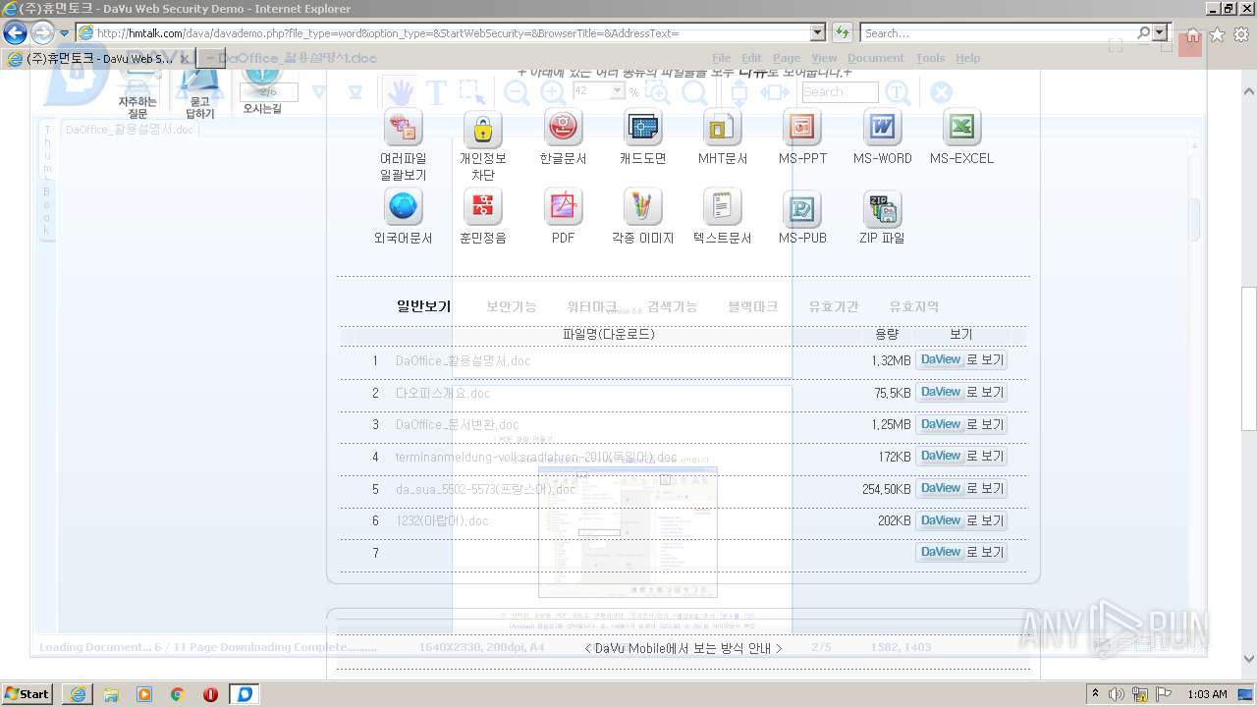Viewport: 1257px width, 707px height.
Task: Choose the MS-EXCEL icon
Action: [x=962, y=128]
